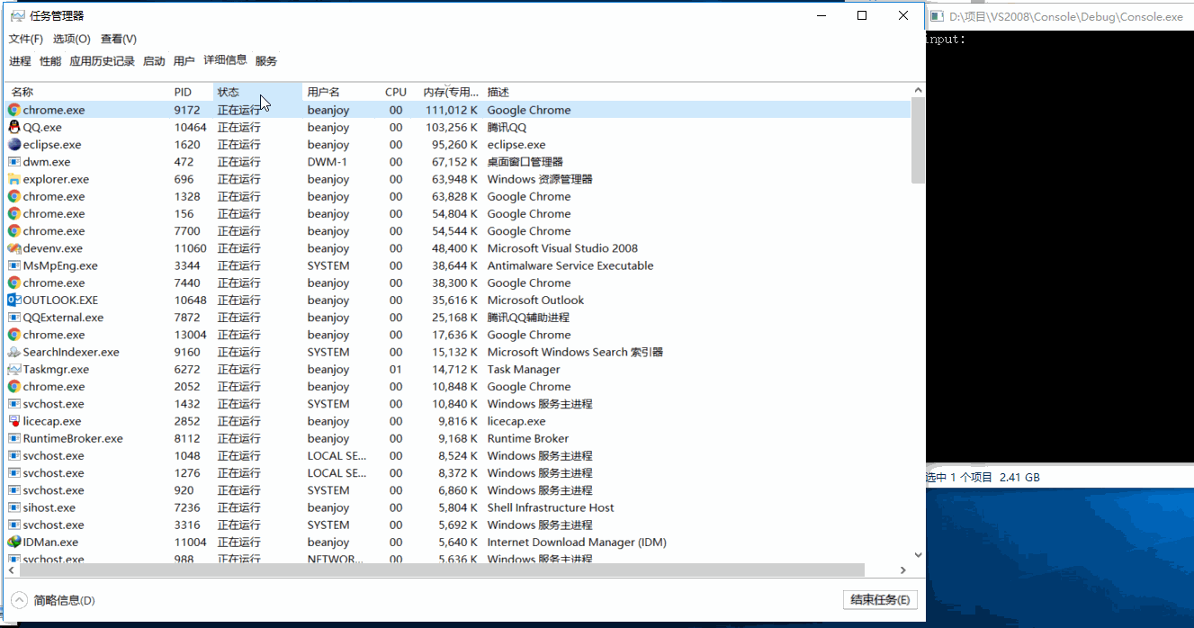Viewport: 1194px width, 628px height.
Task: Click the sihost.exe process icon
Action: (14, 507)
